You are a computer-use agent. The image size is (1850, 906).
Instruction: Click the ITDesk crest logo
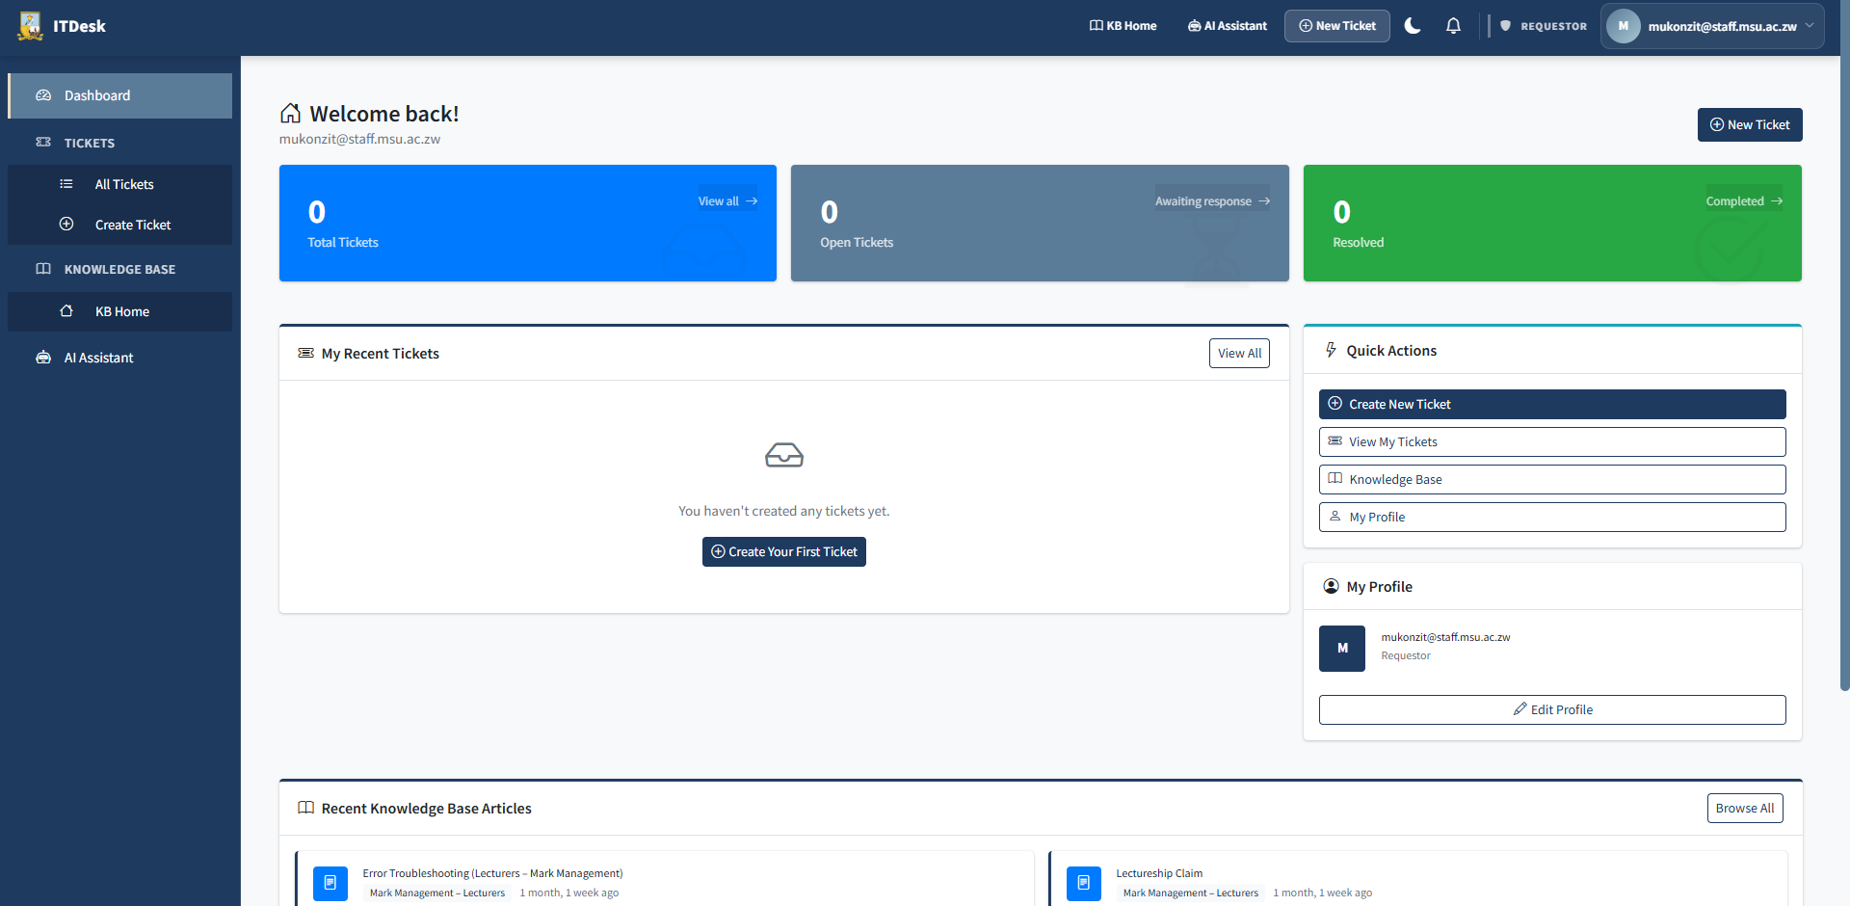(x=30, y=26)
